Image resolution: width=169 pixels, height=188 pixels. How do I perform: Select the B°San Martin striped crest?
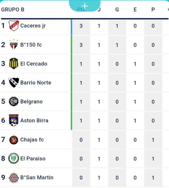pyautogui.click(x=14, y=177)
